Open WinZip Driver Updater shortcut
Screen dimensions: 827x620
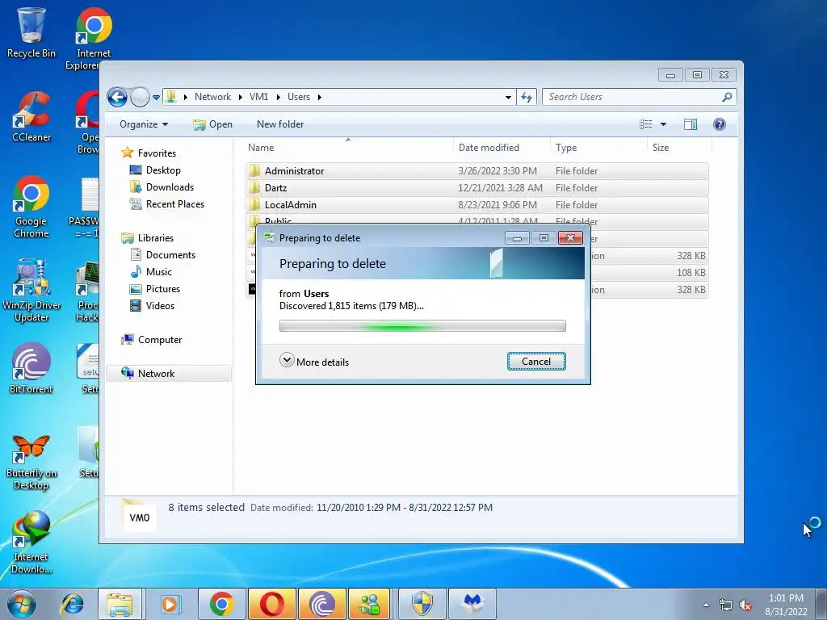tap(31, 290)
